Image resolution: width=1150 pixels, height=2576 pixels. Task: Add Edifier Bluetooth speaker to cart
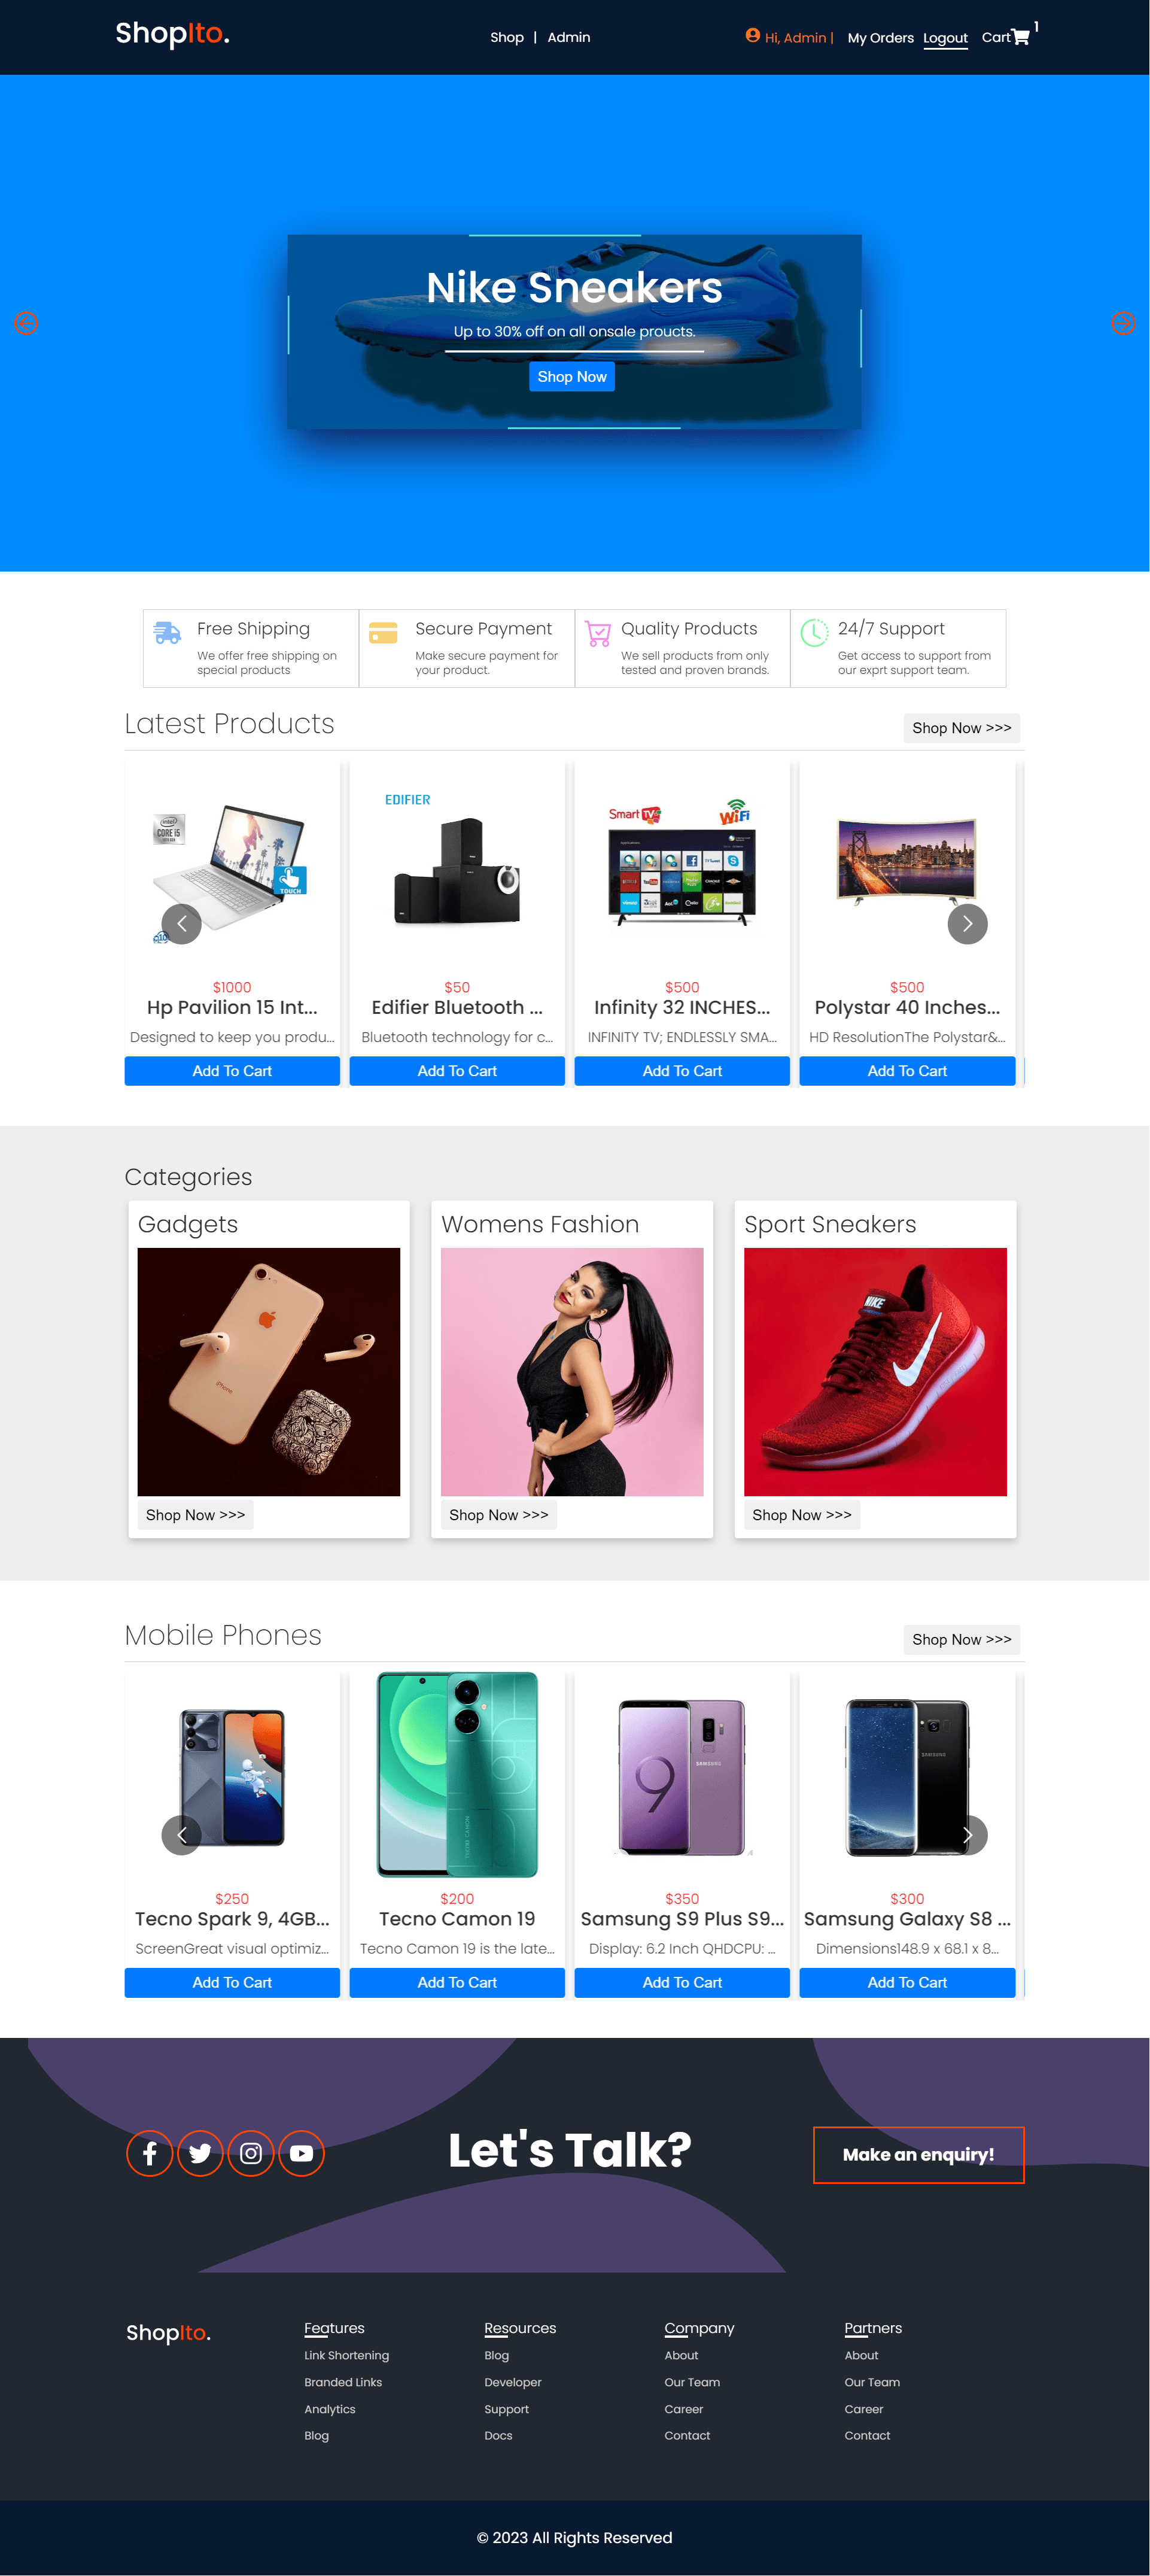(457, 1070)
